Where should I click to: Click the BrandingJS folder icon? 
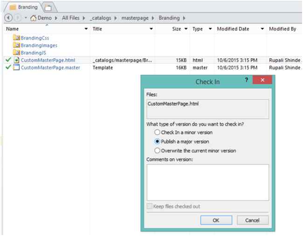point(16,52)
